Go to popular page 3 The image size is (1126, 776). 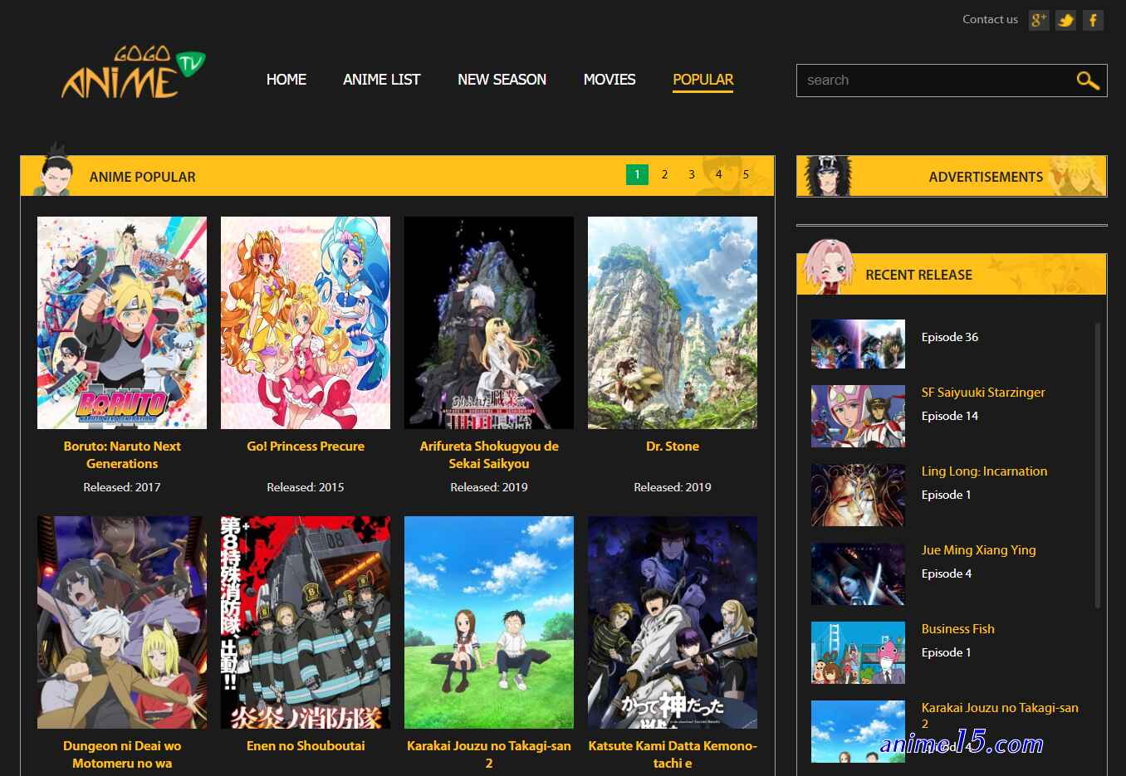coord(692,174)
